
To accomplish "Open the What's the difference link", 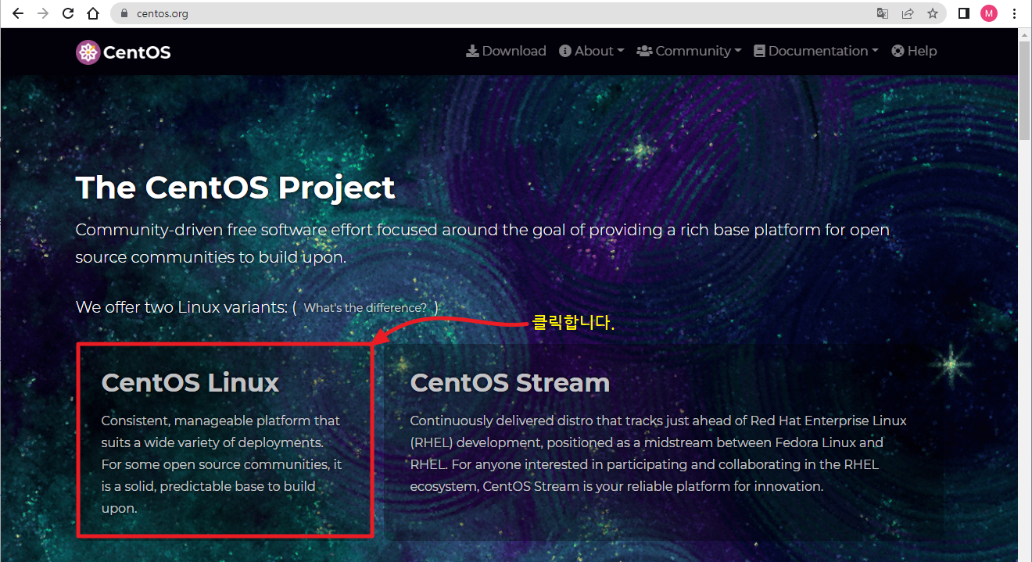I will pyautogui.click(x=364, y=307).
